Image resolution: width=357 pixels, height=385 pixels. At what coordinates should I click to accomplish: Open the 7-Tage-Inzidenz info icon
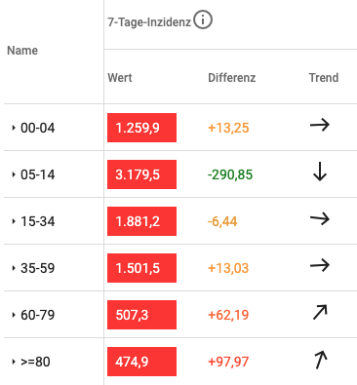pos(203,20)
